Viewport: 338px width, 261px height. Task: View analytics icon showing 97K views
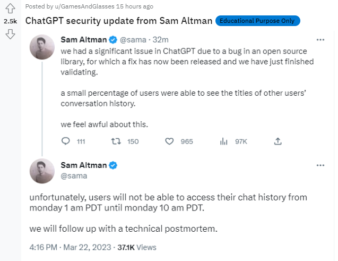pyautogui.click(x=224, y=141)
